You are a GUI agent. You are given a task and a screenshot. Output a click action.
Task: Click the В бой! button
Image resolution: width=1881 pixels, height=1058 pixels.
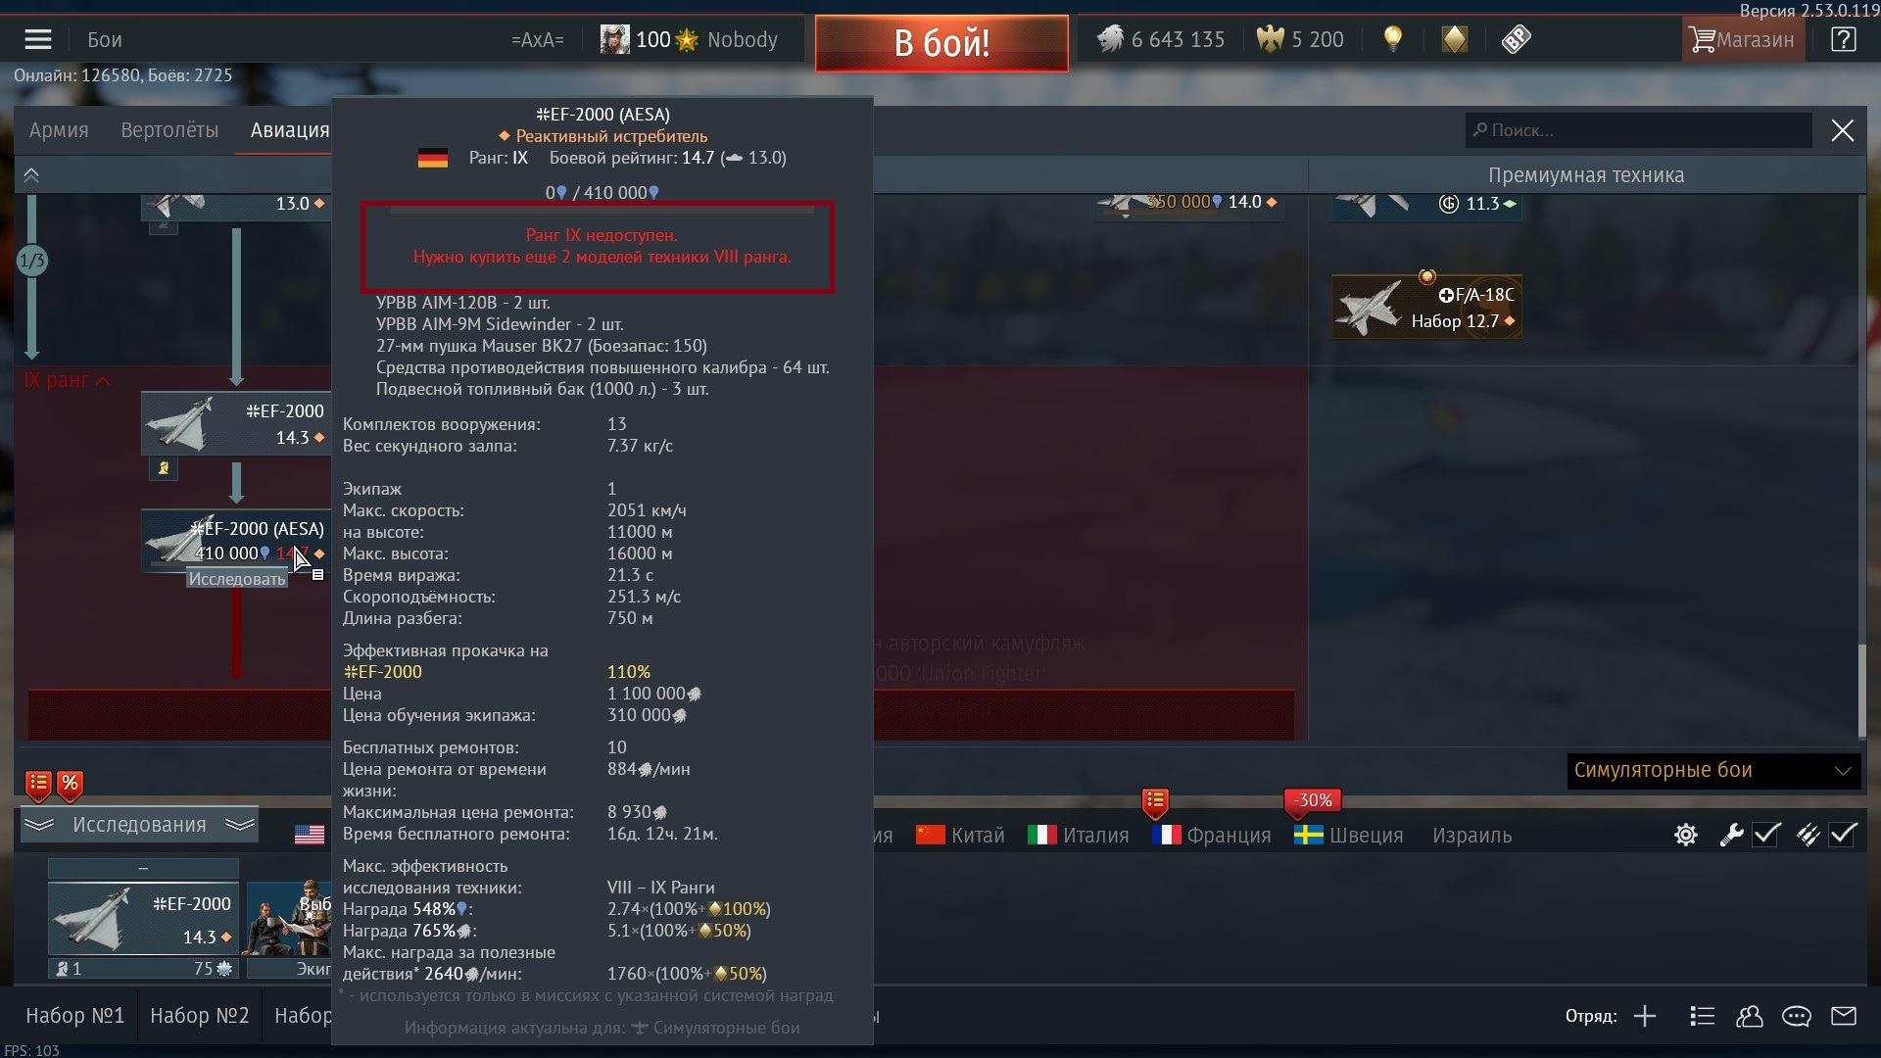click(941, 43)
